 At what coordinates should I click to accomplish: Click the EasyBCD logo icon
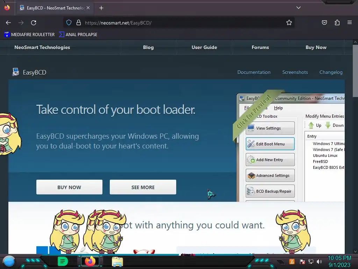click(15, 72)
